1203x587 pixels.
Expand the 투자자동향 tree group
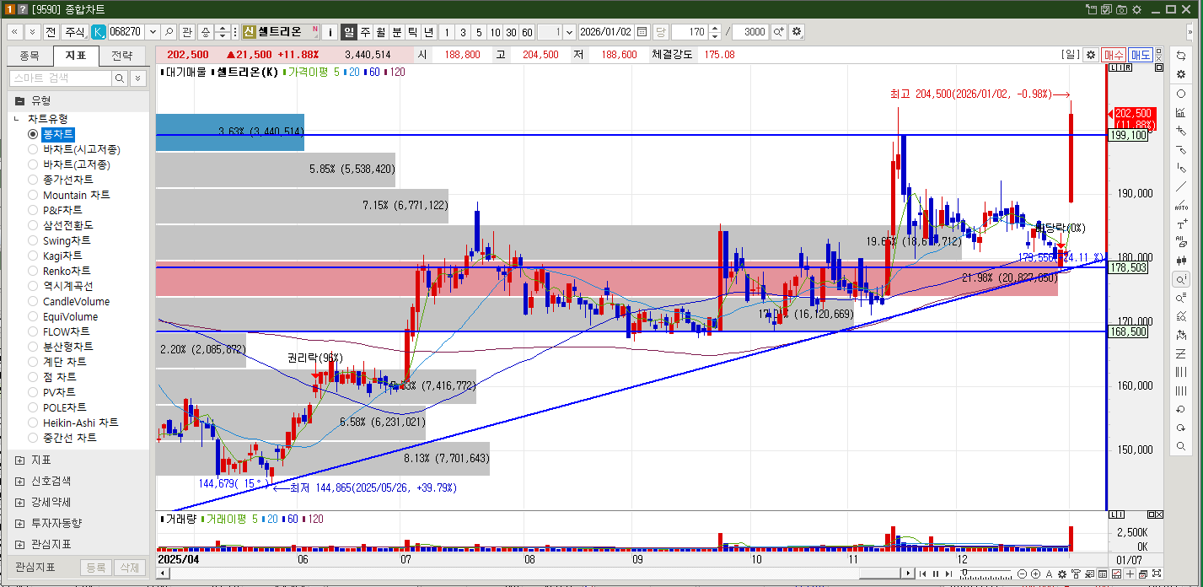pos(19,523)
